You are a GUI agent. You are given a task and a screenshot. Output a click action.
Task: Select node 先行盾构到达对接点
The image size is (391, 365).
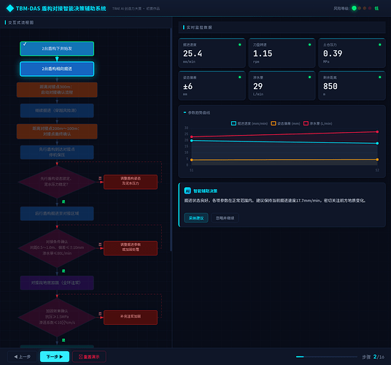coord(57,152)
